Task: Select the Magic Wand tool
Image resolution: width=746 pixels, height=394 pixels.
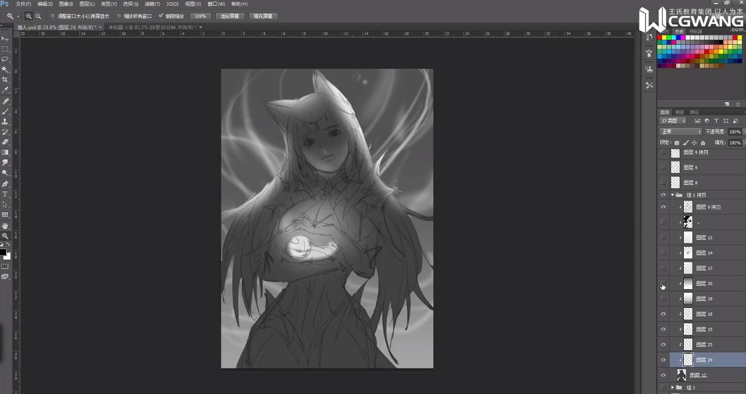Action: (x=5, y=69)
